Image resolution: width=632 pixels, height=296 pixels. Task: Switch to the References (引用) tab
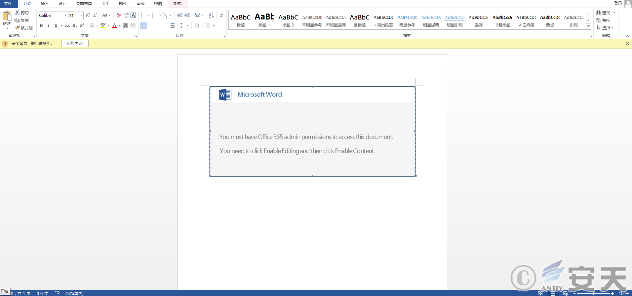click(x=105, y=4)
